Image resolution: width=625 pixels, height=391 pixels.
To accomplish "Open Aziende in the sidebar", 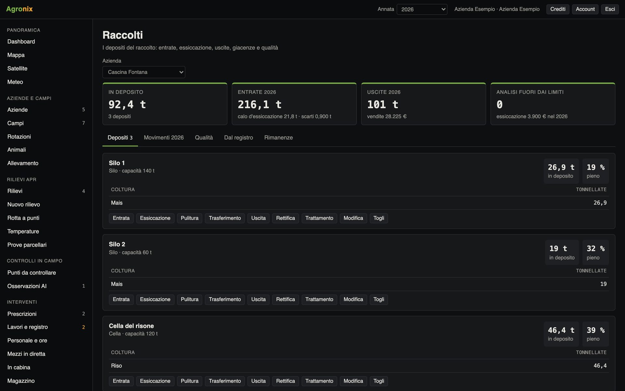I will (46, 110).
